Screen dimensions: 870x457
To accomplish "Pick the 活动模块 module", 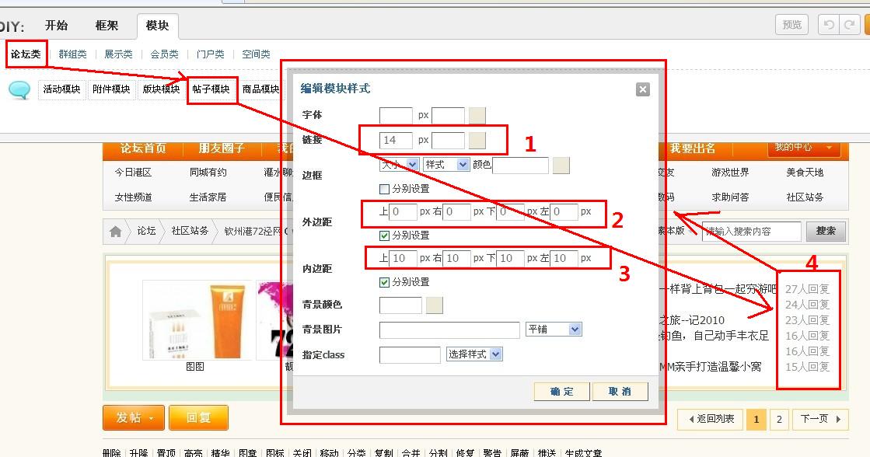I will pyautogui.click(x=61, y=89).
